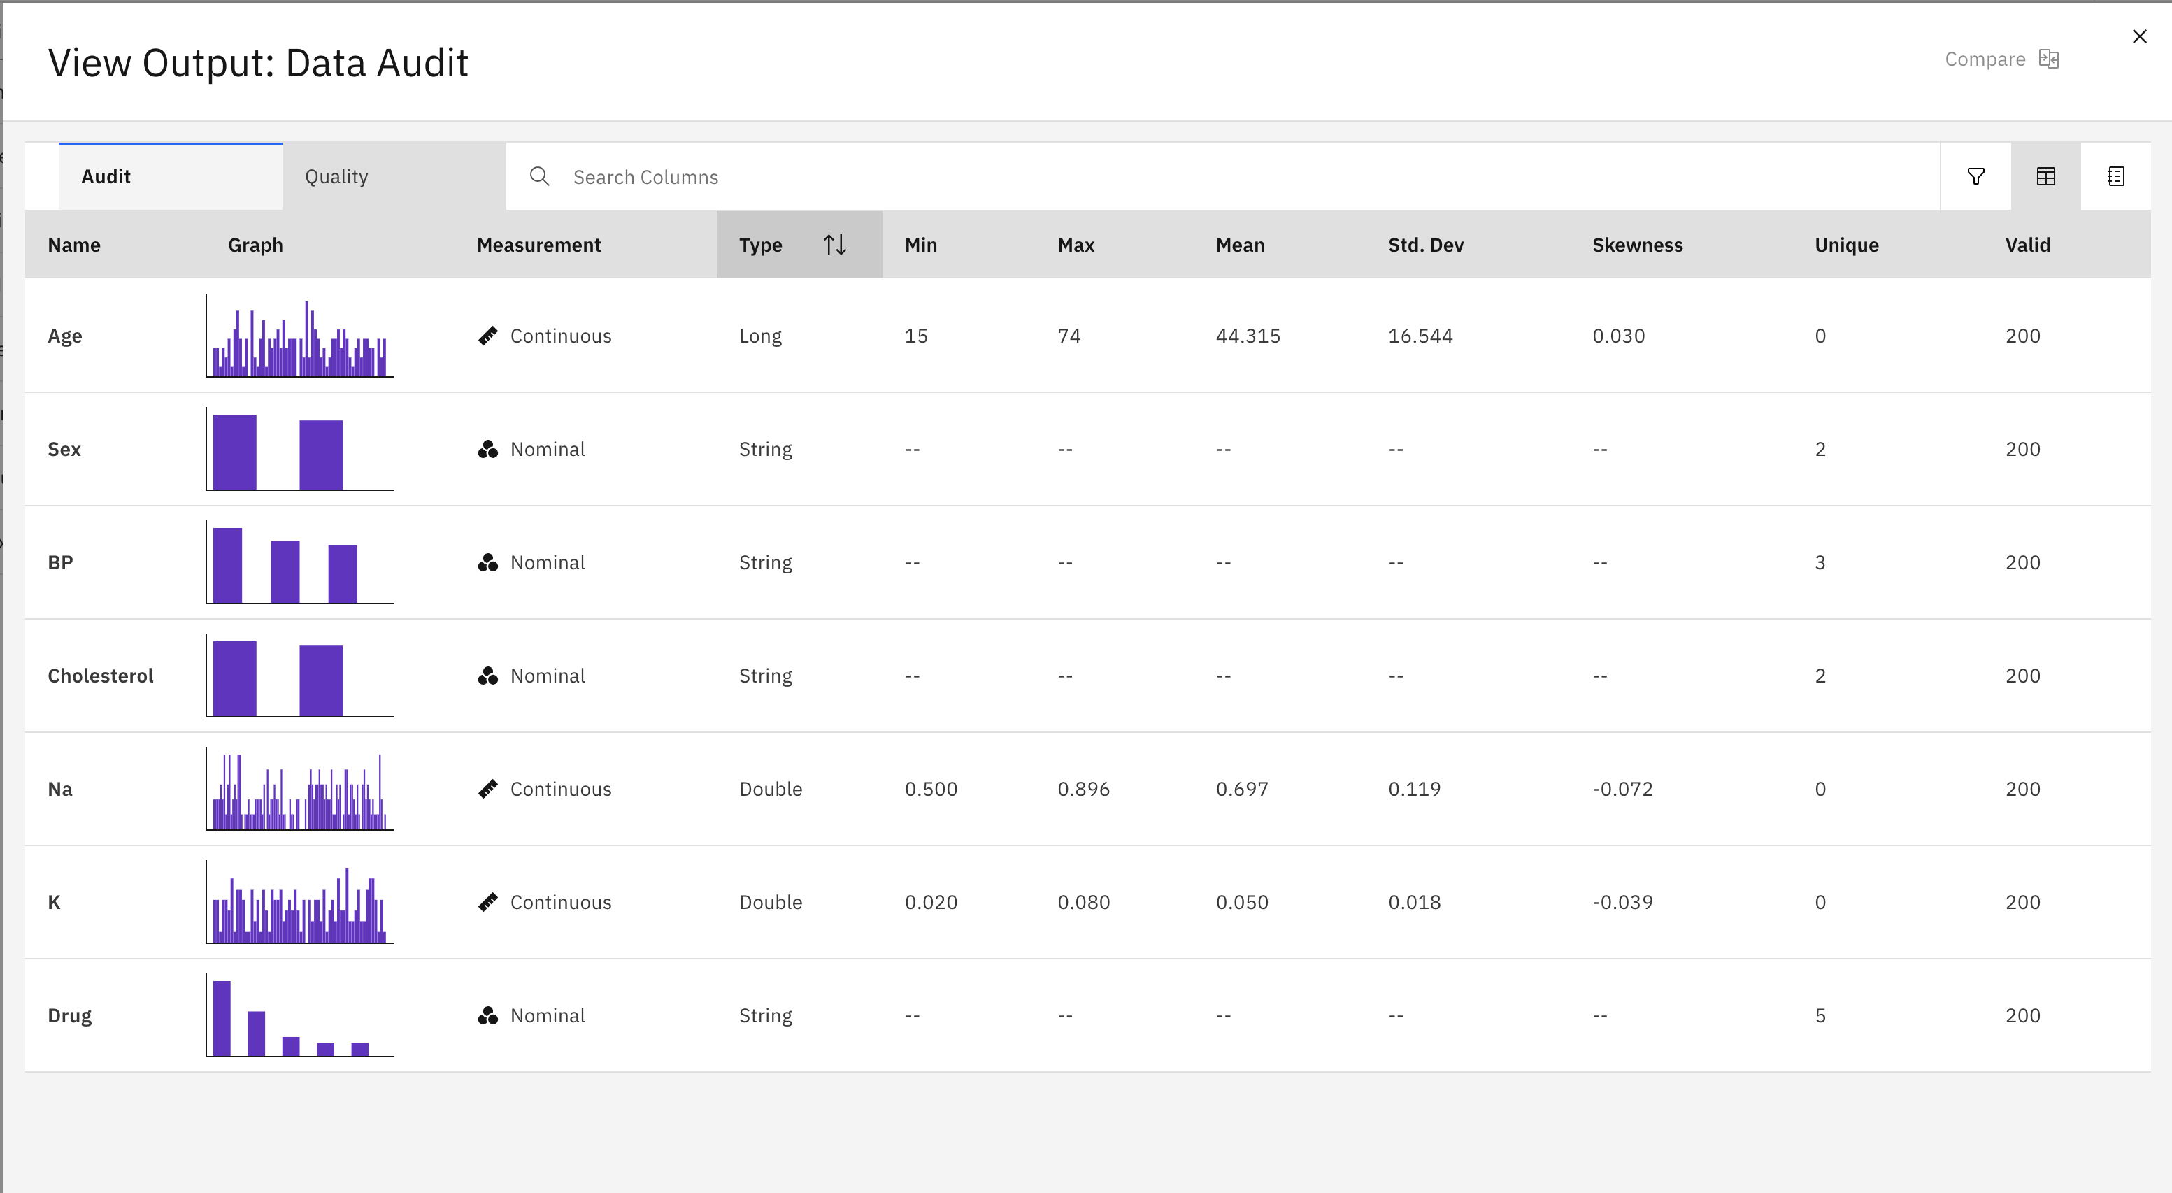Select the Cholesterol field name

tap(100, 676)
